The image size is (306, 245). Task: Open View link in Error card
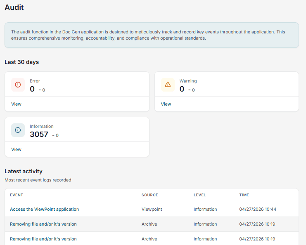[x=16, y=104]
